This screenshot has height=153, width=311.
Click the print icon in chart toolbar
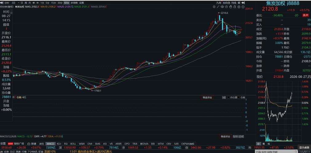coord(226,7)
